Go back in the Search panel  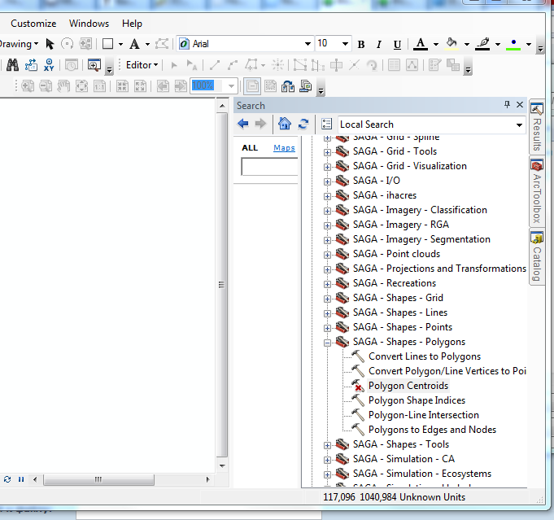(243, 124)
